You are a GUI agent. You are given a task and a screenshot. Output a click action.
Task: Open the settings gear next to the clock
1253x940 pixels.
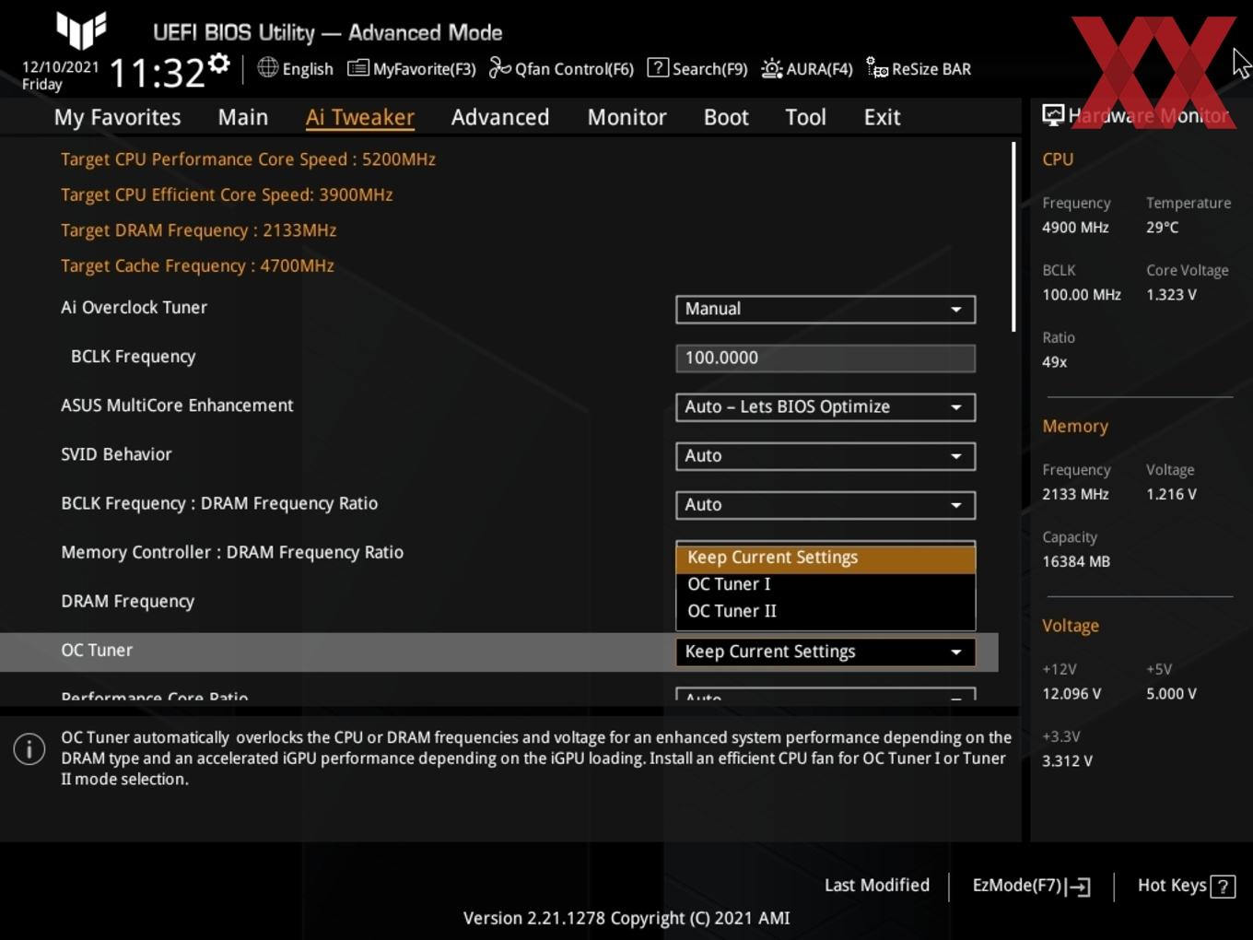point(219,64)
